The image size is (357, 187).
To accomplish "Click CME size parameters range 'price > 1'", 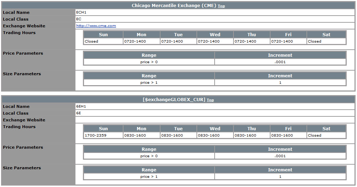I will pyautogui.click(x=149, y=83).
